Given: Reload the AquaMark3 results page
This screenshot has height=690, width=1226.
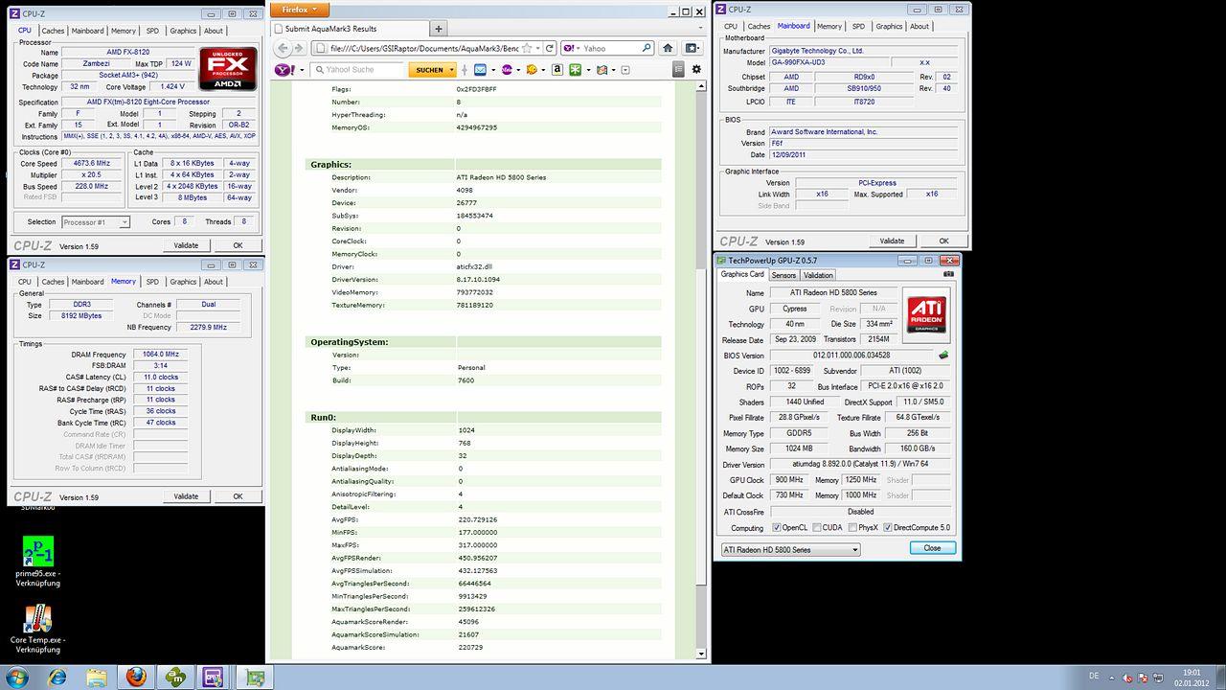Looking at the screenshot, I should [550, 48].
